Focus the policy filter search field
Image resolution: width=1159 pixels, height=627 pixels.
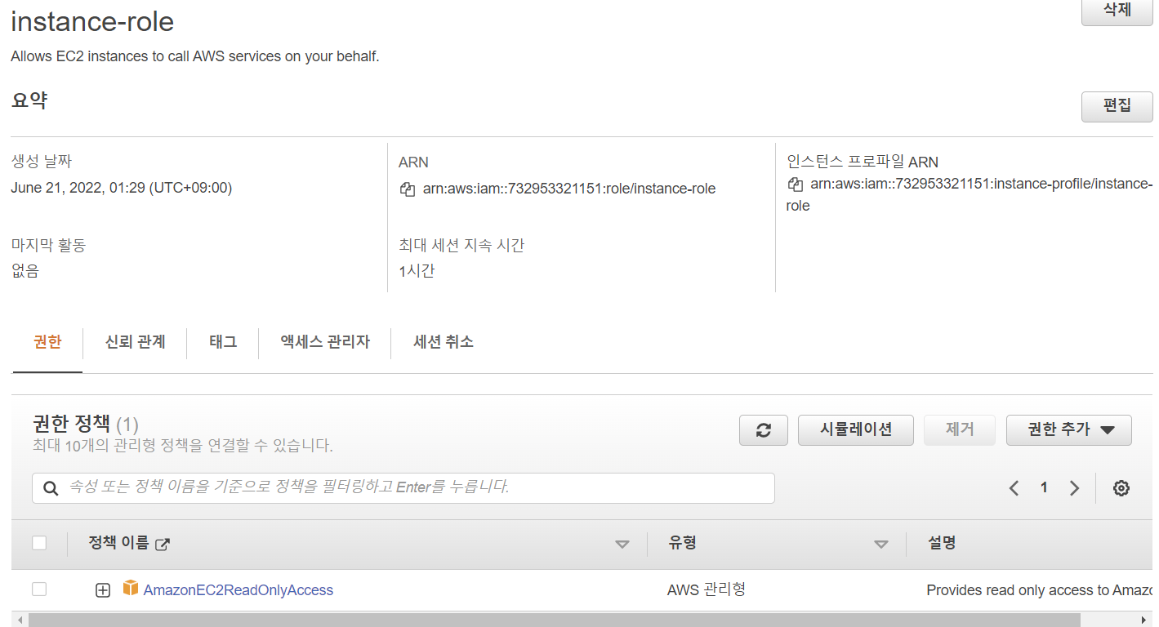tap(403, 488)
